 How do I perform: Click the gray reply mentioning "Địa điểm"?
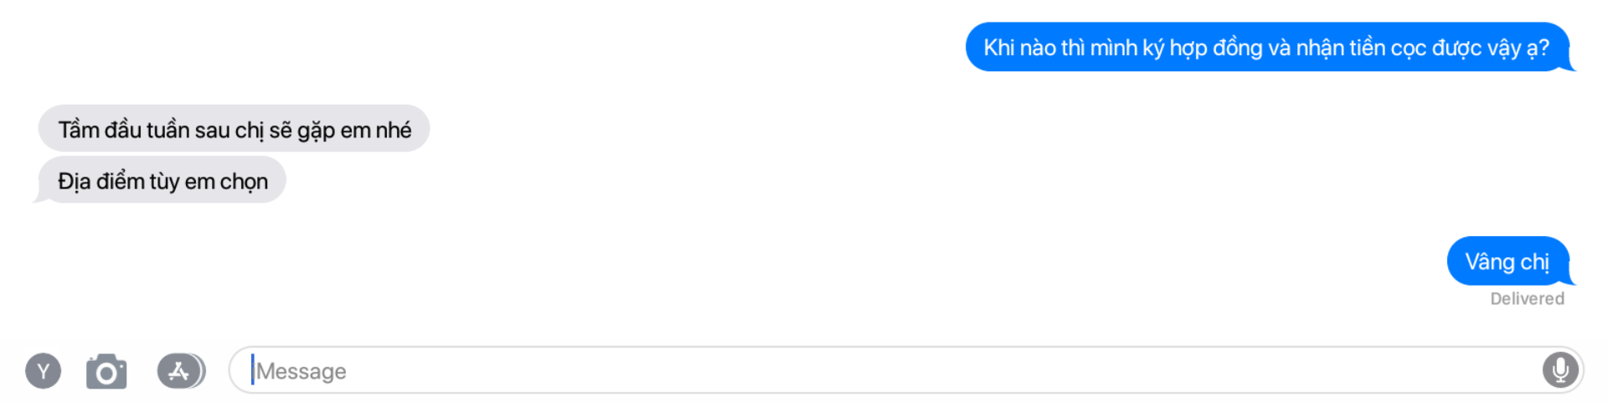coord(160,180)
